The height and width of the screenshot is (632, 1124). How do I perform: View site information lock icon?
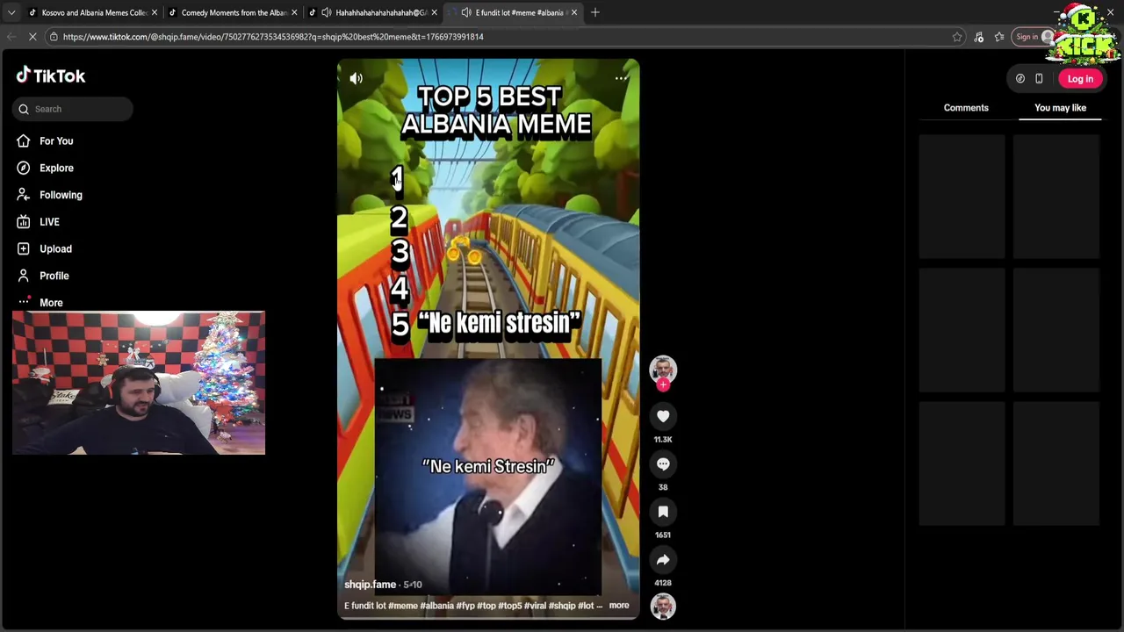click(x=54, y=37)
